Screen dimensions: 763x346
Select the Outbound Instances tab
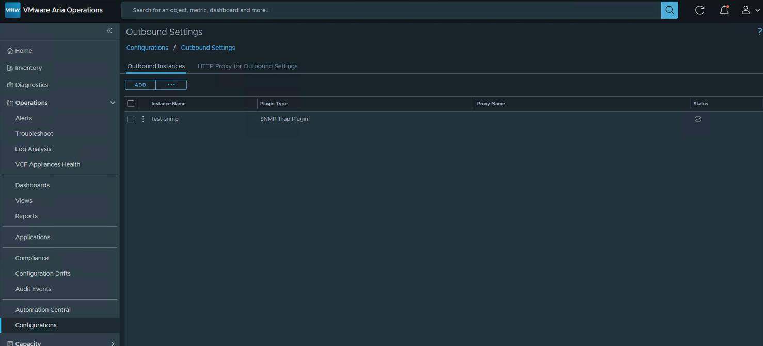pos(156,66)
